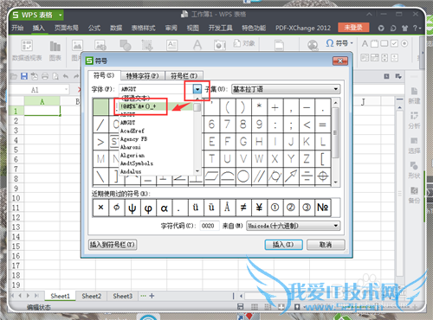Screen dimensions: 433x320
Task: Click the 形状 sidebar icon on right panel
Action: pyautogui.click(x=414, y=170)
